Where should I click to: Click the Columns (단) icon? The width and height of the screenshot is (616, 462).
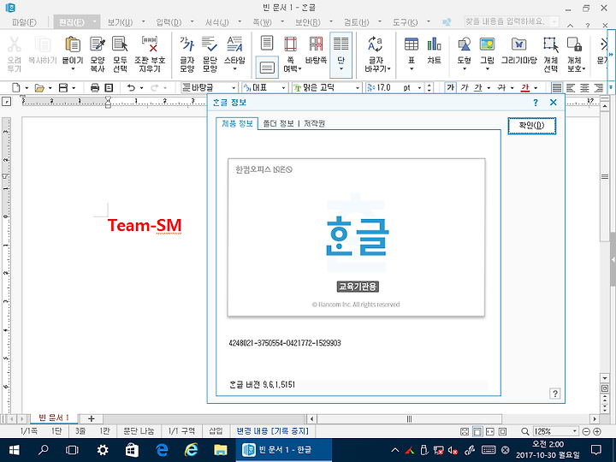pyautogui.click(x=341, y=44)
